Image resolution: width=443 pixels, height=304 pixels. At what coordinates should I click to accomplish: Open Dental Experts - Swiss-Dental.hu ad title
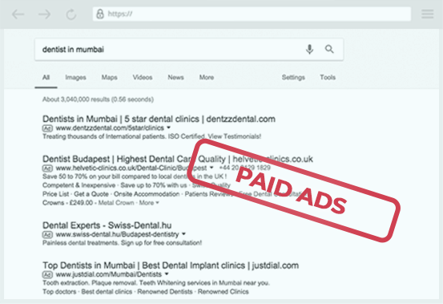point(107,225)
